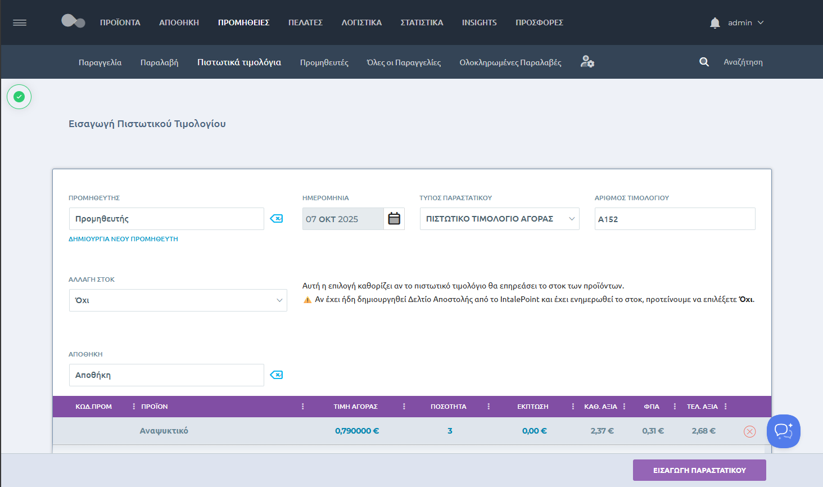Focus the Προμηθευτής supplier input
Viewport: 823px width, 487px height.
(x=166, y=219)
